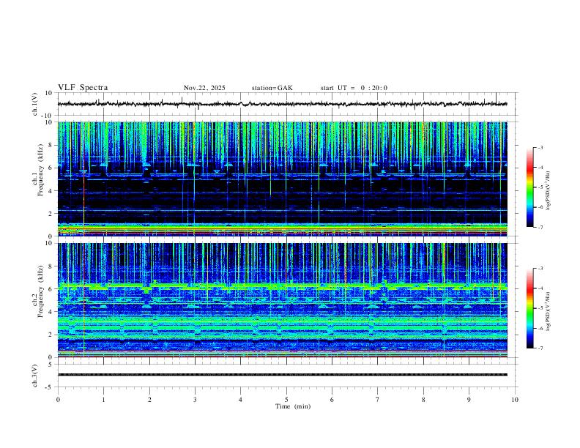Click the "-3" tick on the ch.1 colorbar
This screenshot has height=448, width=580.
coord(540,147)
